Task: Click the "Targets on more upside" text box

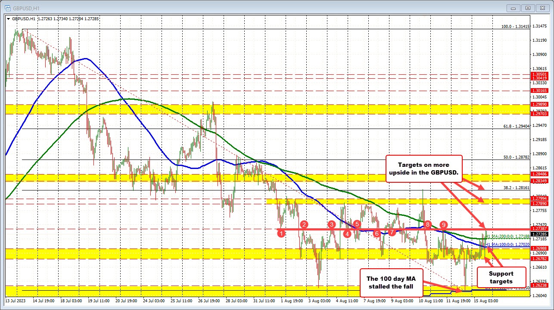Action: tap(424, 169)
